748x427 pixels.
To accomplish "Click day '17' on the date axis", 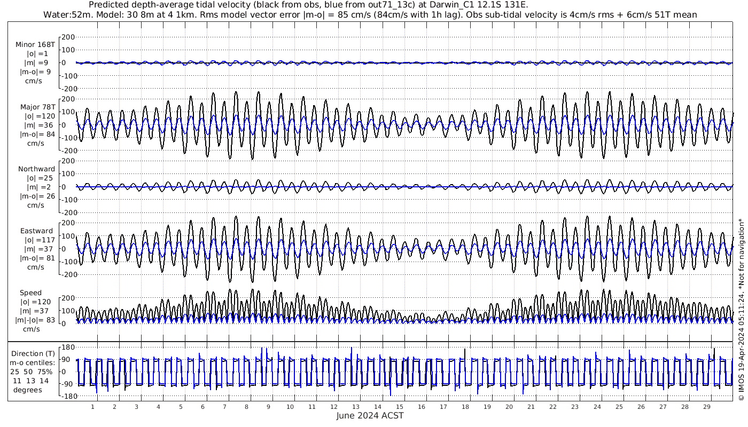I will pyautogui.click(x=443, y=407).
